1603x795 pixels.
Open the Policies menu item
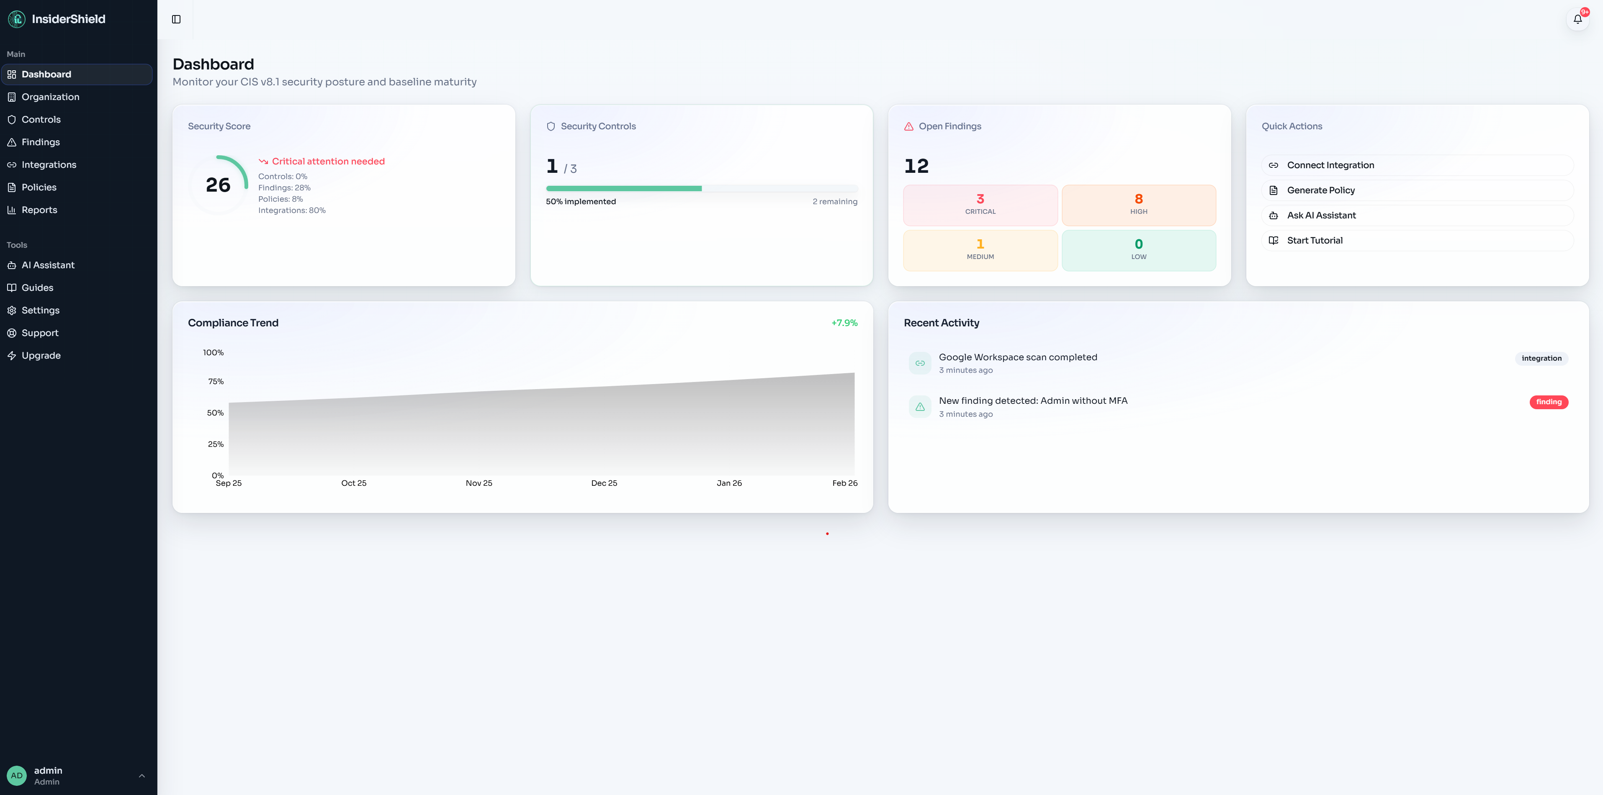click(39, 187)
